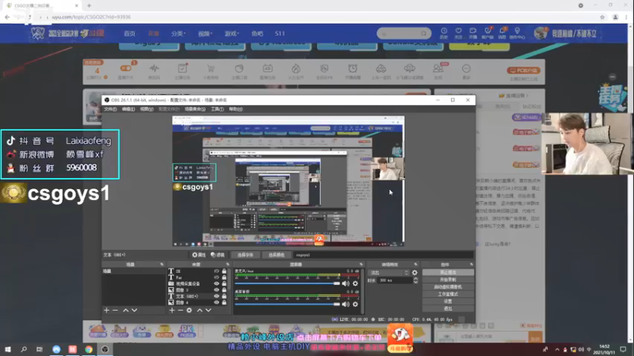
Task: Remove the selected source
Action: [x=181, y=310]
